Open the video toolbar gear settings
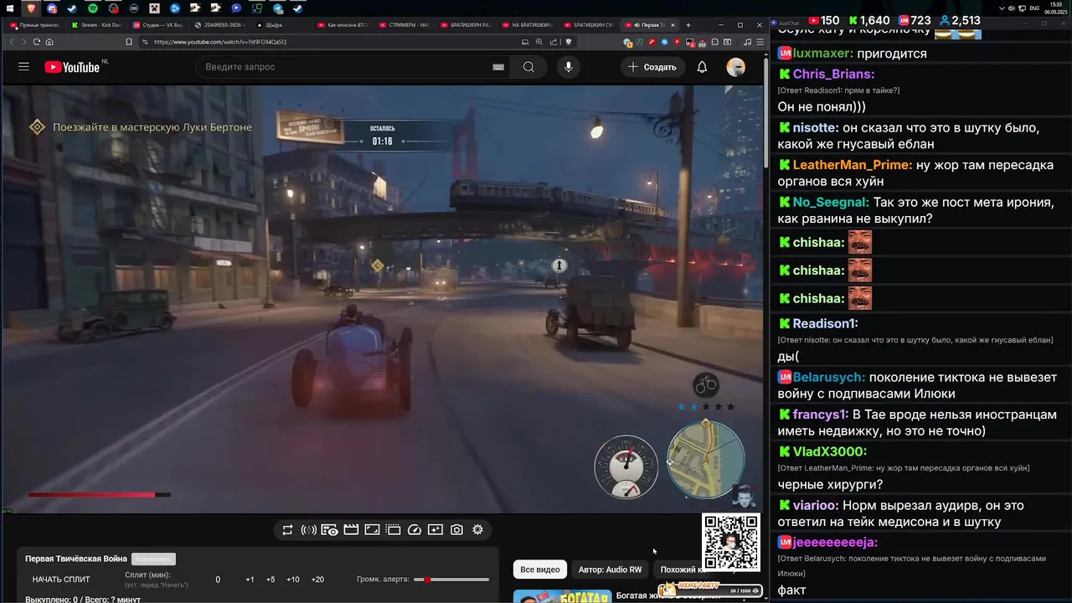Screen dimensions: 1072x603 click(477, 529)
